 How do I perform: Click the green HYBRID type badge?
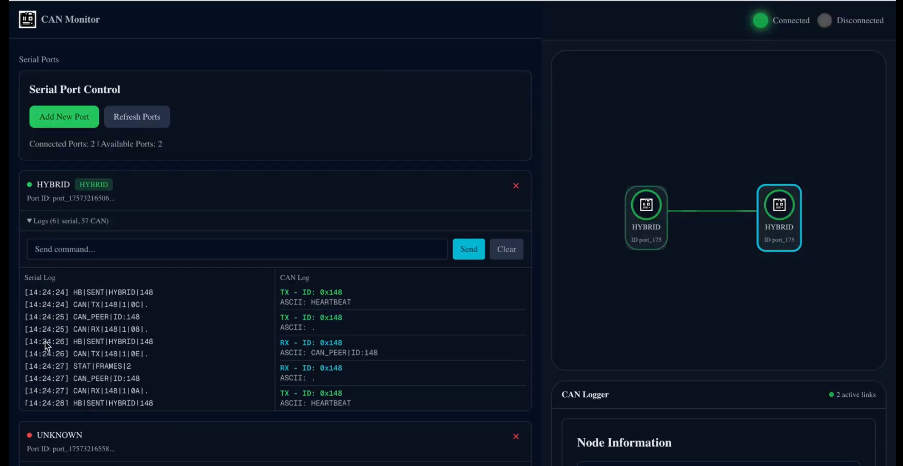click(94, 184)
